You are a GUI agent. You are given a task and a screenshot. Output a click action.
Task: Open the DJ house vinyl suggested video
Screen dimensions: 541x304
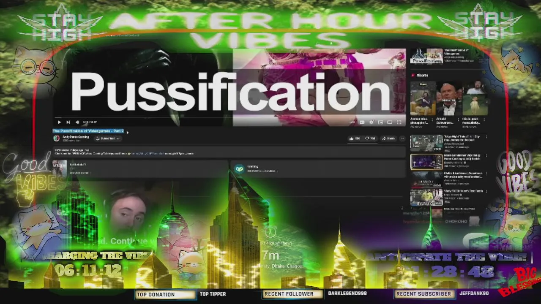[426, 162]
